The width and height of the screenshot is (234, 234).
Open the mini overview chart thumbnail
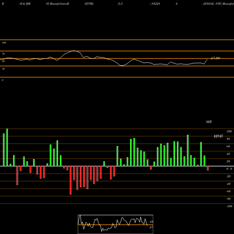[116, 224]
